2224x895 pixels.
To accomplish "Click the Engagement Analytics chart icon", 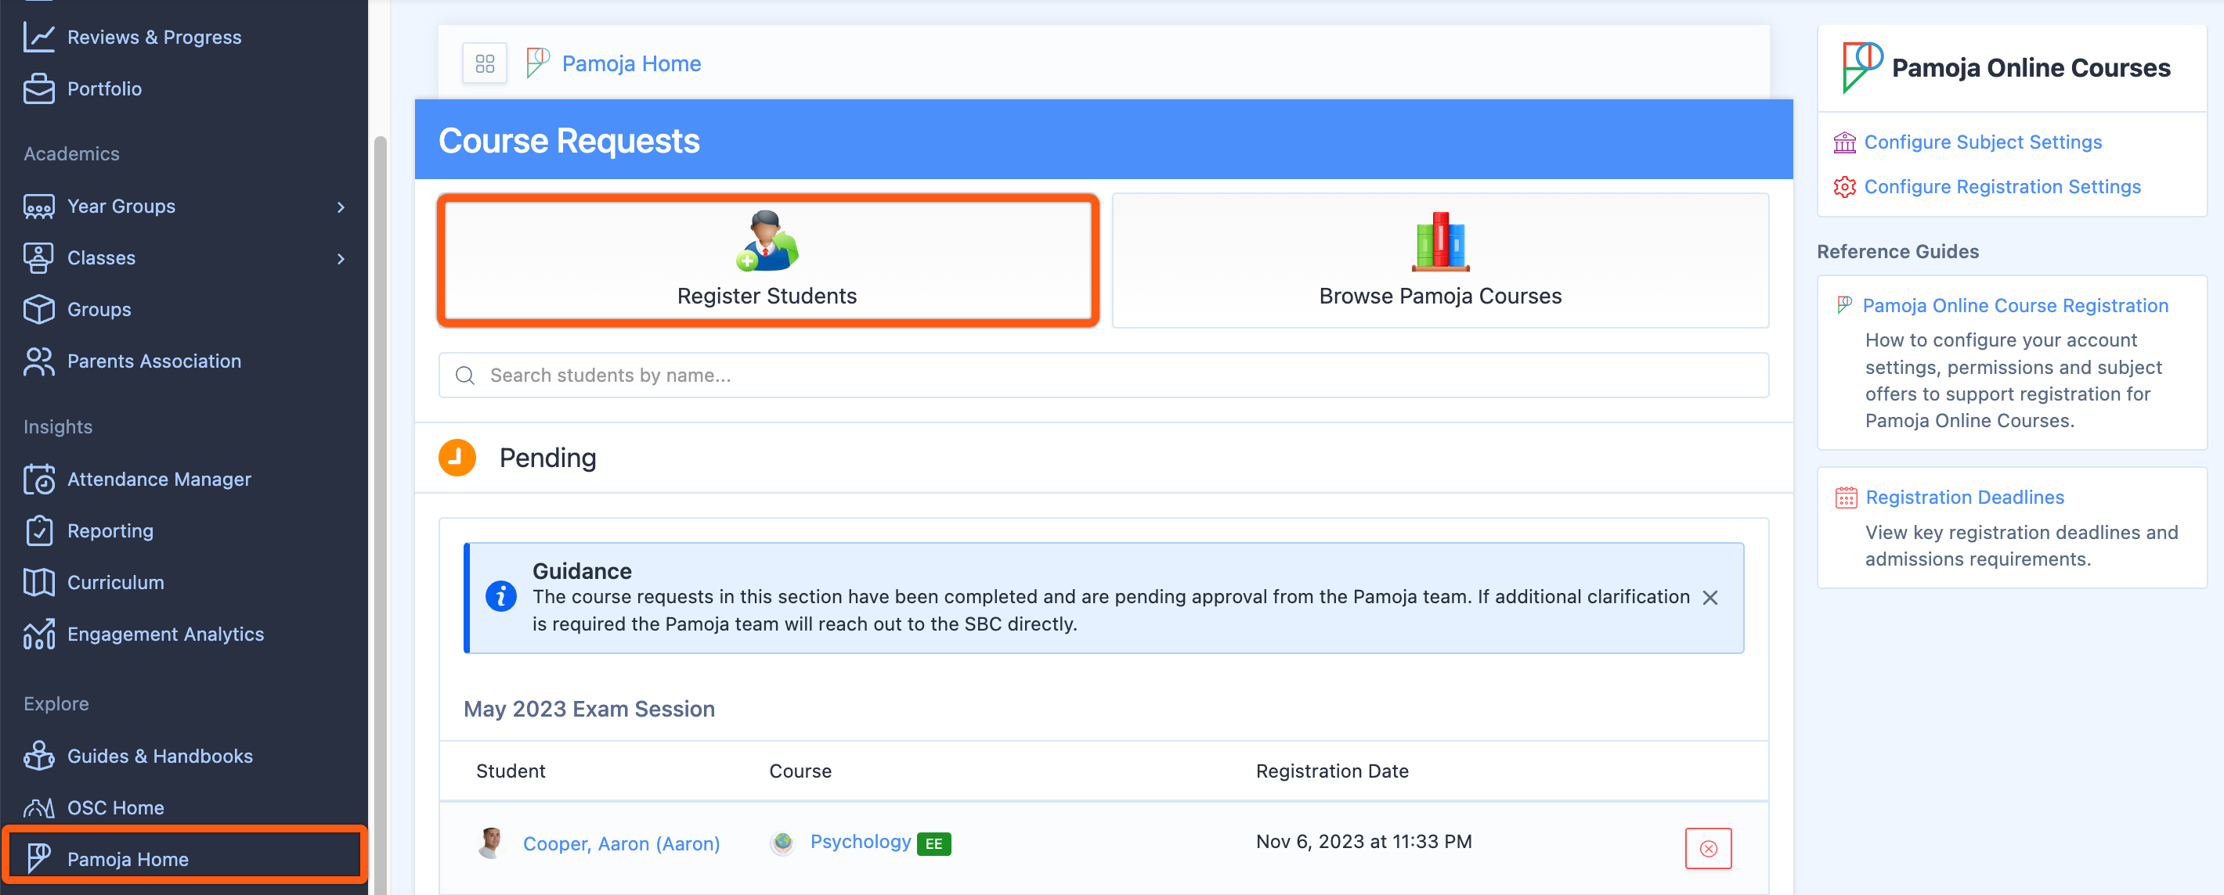I will (39, 634).
